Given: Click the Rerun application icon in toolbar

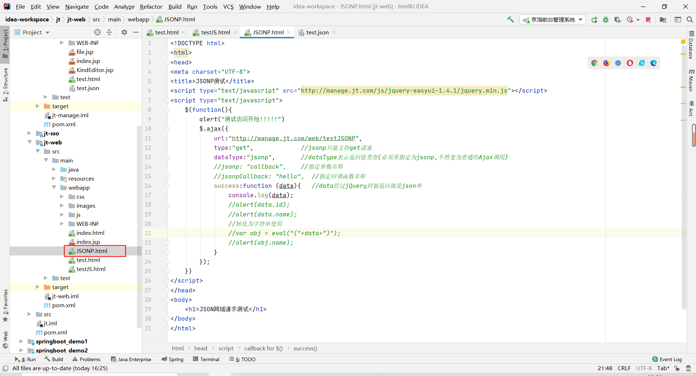Looking at the screenshot, I should [594, 20].
